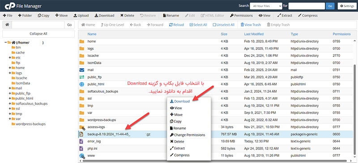This screenshot has height=163, width=358.
Task: Click Unselect All
Action: click(x=223, y=25)
